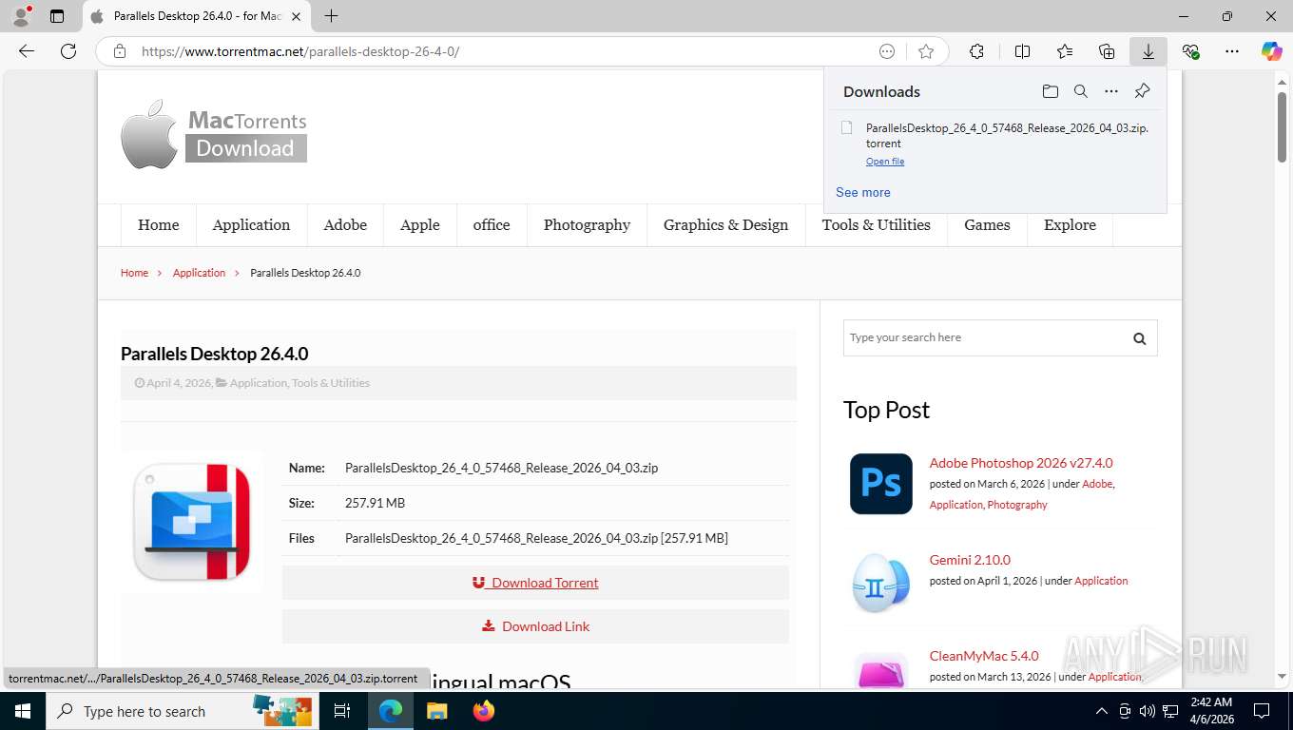Open the Games navigation menu item
Viewport: 1293px width, 730px height.
point(987,225)
